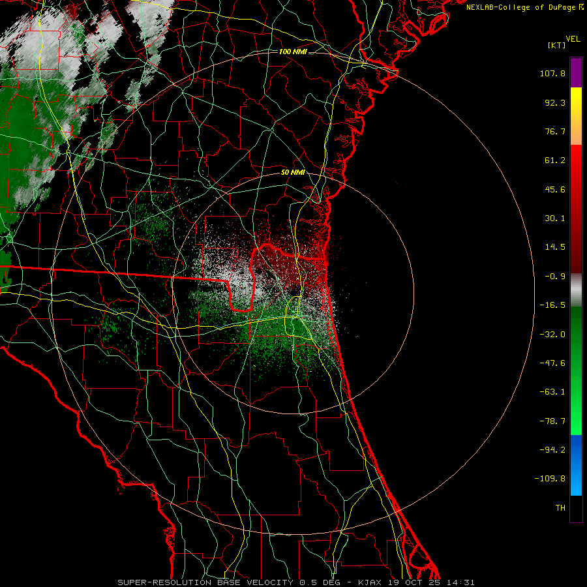Image resolution: width=587 pixels, height=587 pixels.
Task: Select the 14.5 velocity scale value
Action: tap(555, 247)
